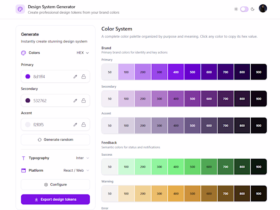Copy Primary 100 swatch
The width and height of the screenshot is (280, 210).
[x=126, y=72]
